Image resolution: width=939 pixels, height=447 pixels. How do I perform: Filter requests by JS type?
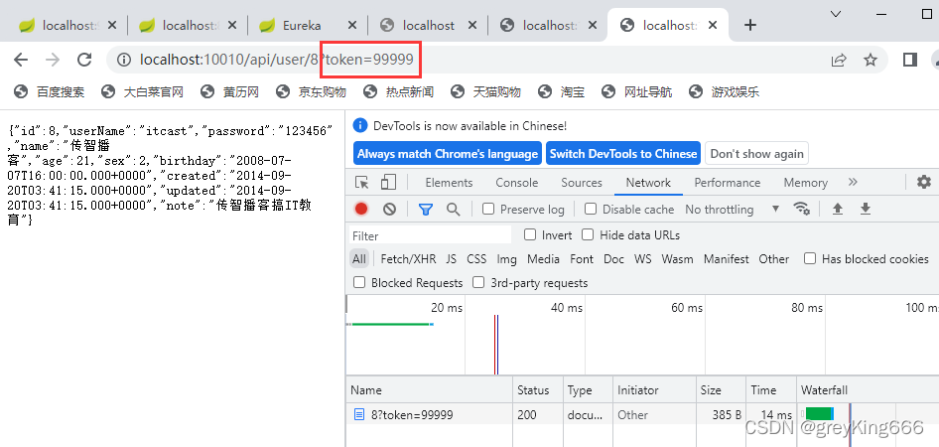pyautogui.click(x=451, y=259)
